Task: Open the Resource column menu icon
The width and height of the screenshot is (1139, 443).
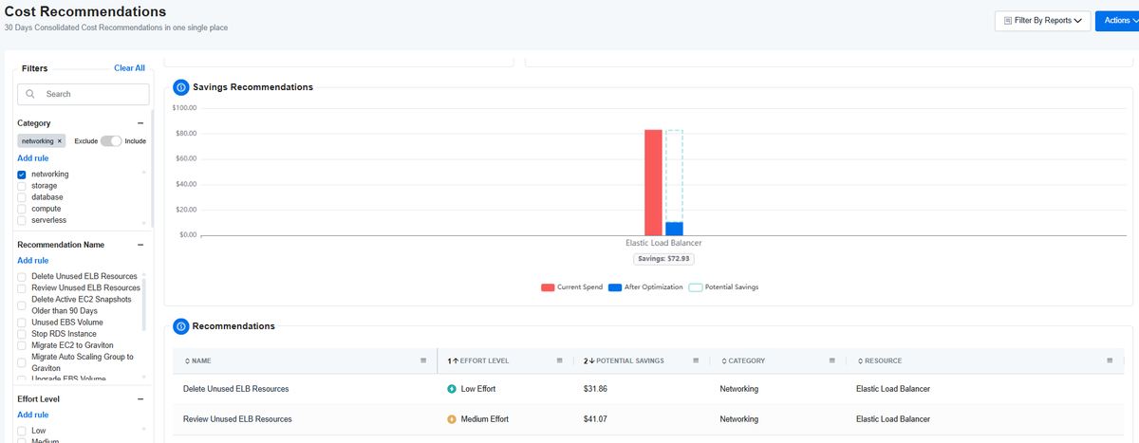Action: click(x=1109, y=360)
